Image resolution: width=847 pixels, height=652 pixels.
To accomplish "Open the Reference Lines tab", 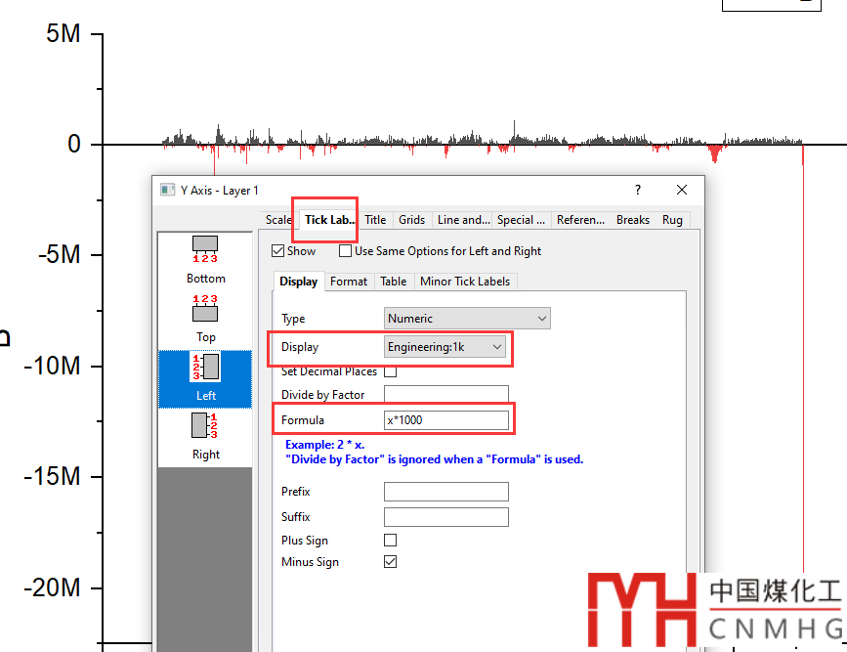I will click(x=580, y=220).
